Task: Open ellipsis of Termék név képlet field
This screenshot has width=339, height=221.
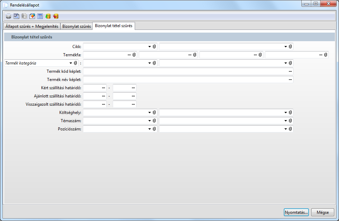Action: tap(290, 79)
